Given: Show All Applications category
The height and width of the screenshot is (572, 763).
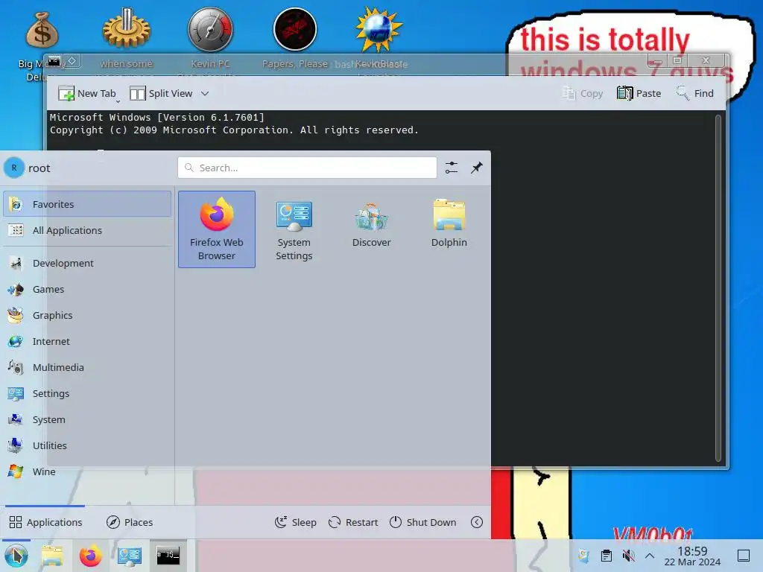Looking at the screenshot, I should tap(87, 230).
